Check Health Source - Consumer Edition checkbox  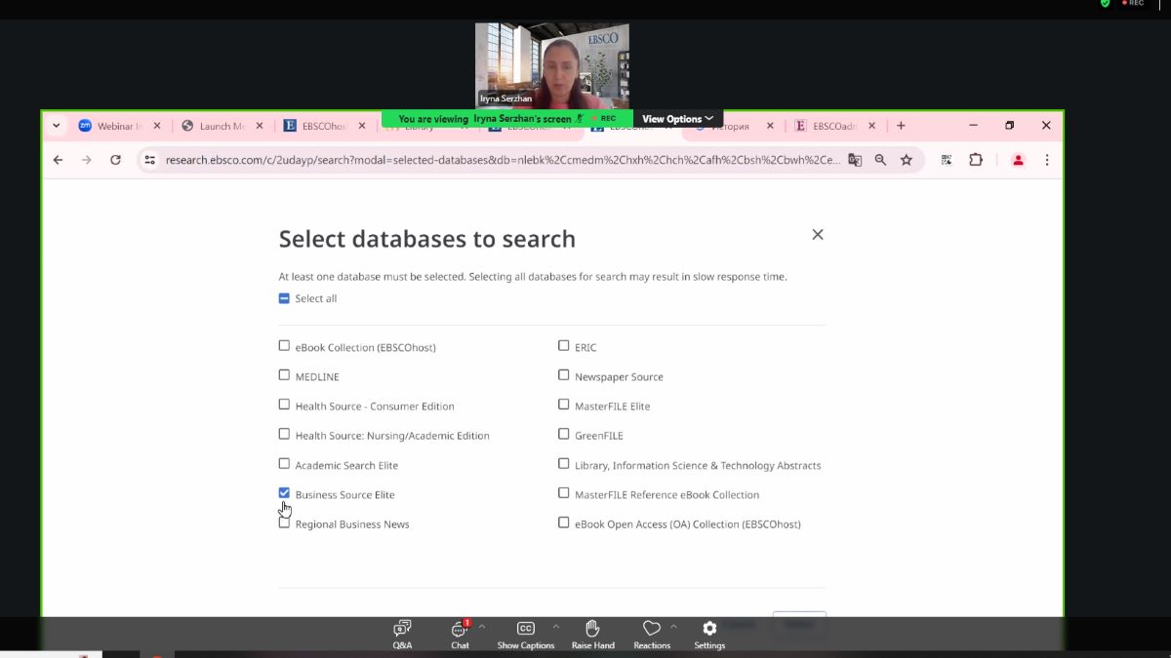[x=284, y=404]
